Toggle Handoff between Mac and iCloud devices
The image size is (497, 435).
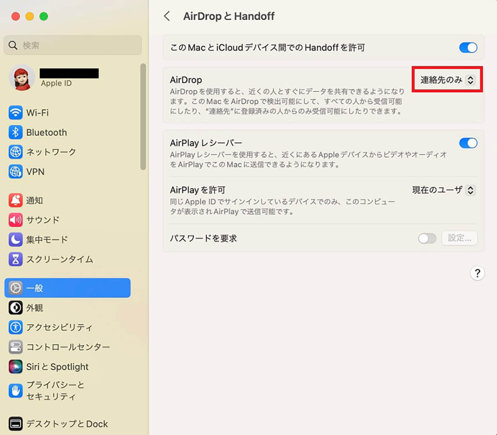468,48
